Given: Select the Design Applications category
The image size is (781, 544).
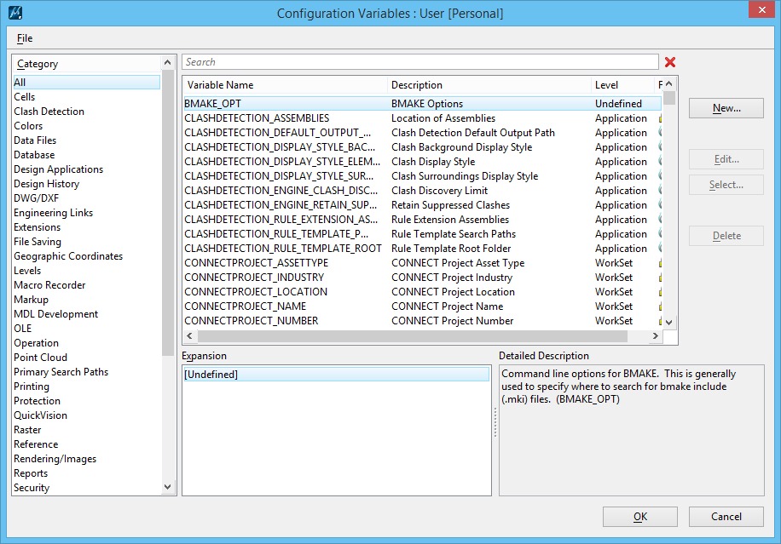Looking at the screenshot, I should click(87, 169).
